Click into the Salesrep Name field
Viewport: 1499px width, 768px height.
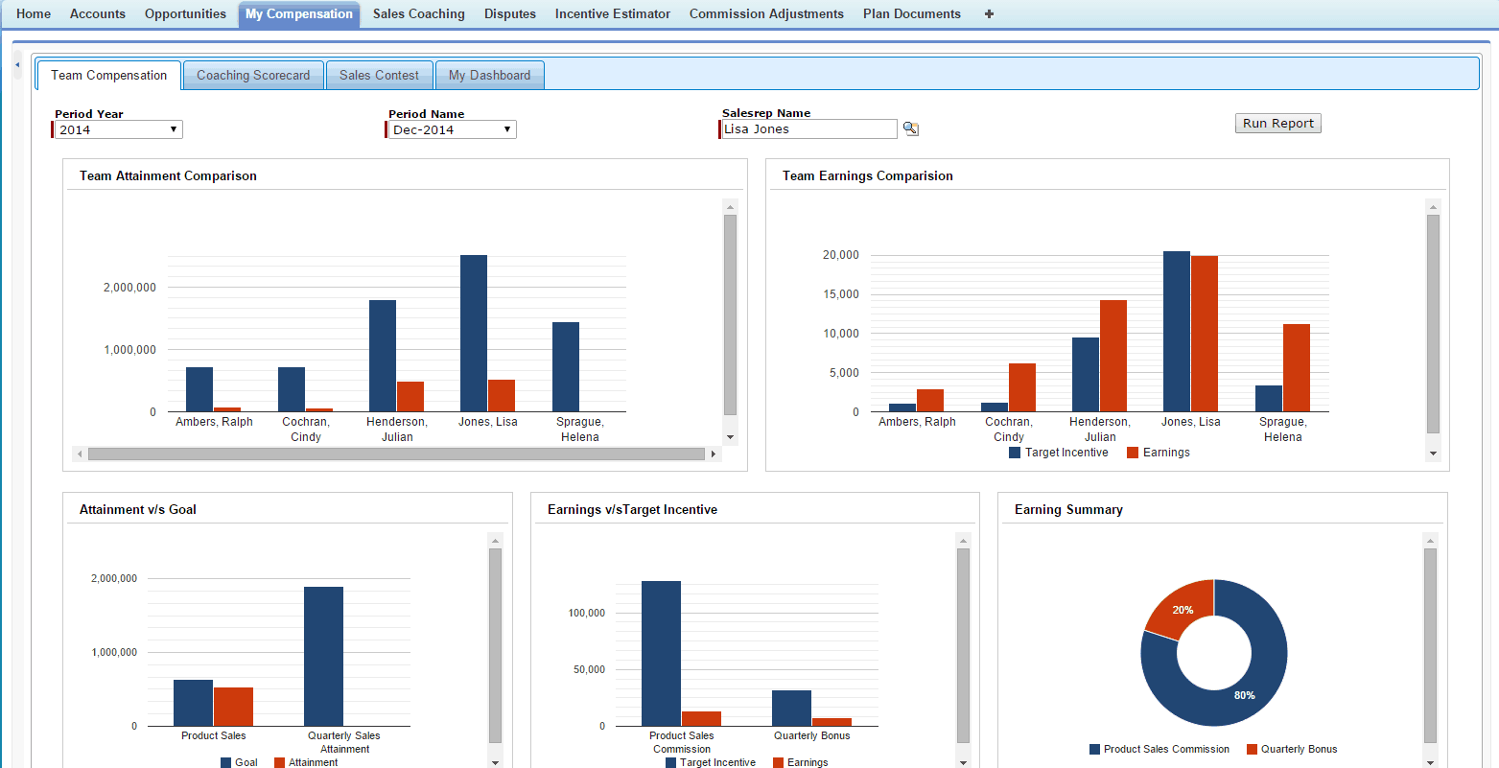tap(808, 129)
